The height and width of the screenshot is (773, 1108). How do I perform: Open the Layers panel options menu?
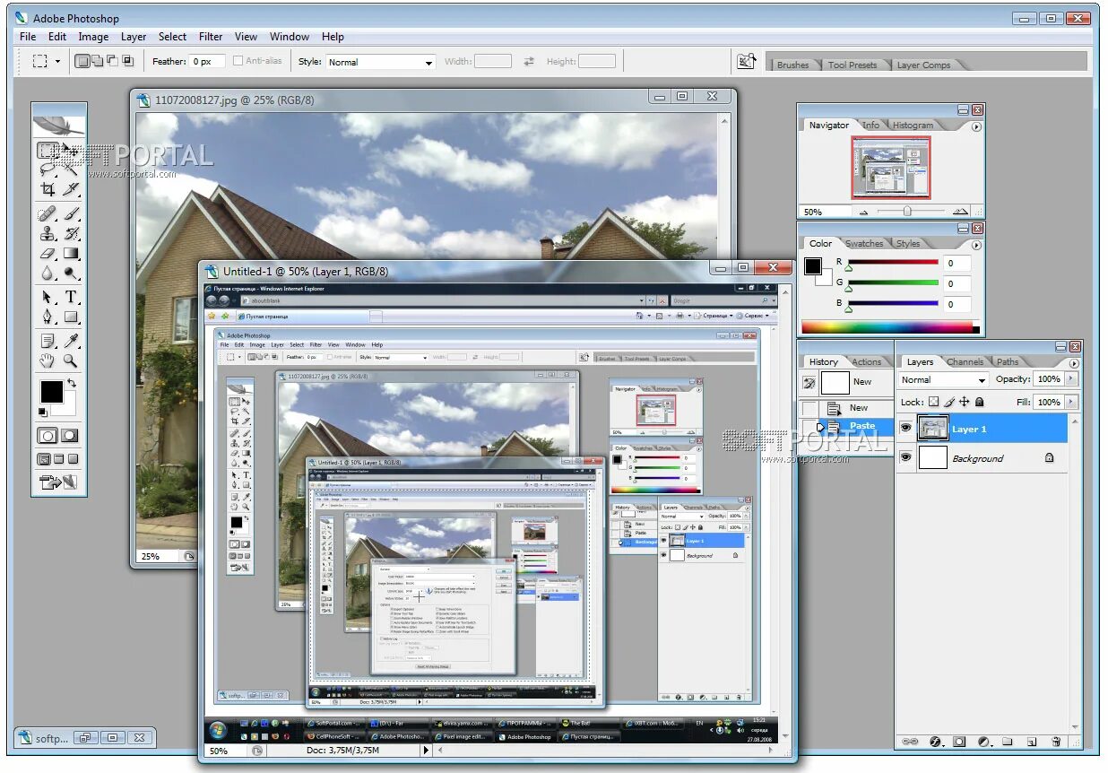(1074, 363)
